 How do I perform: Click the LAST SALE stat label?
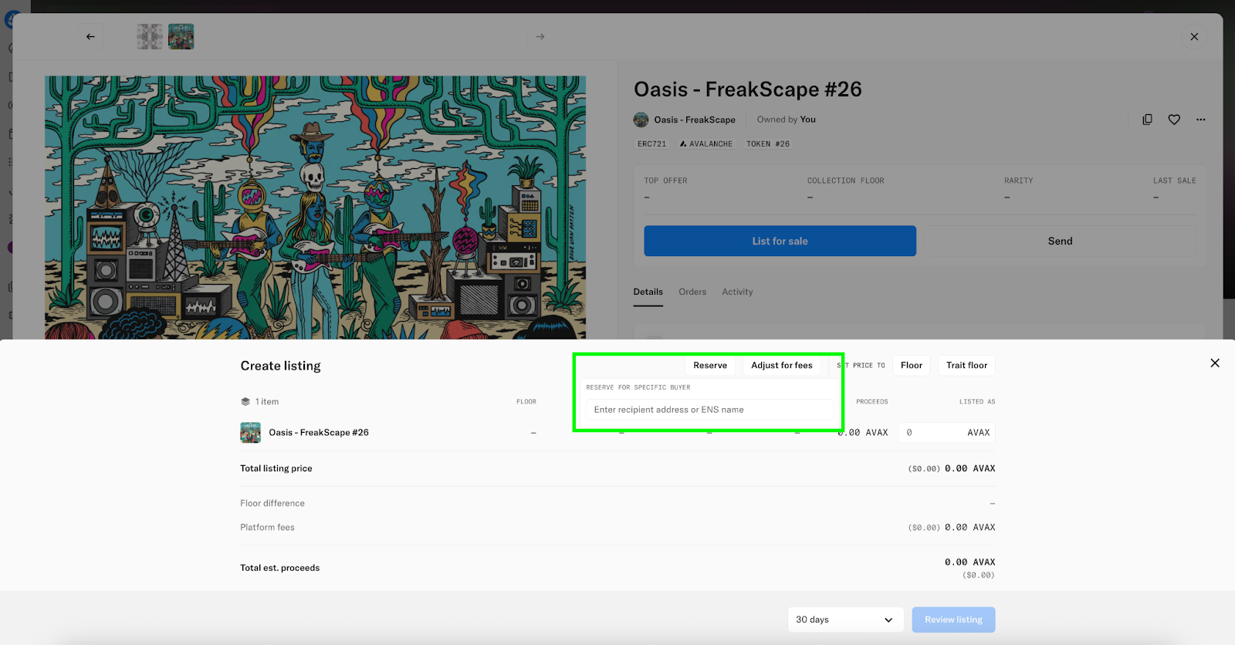[x=1174, y=181]
